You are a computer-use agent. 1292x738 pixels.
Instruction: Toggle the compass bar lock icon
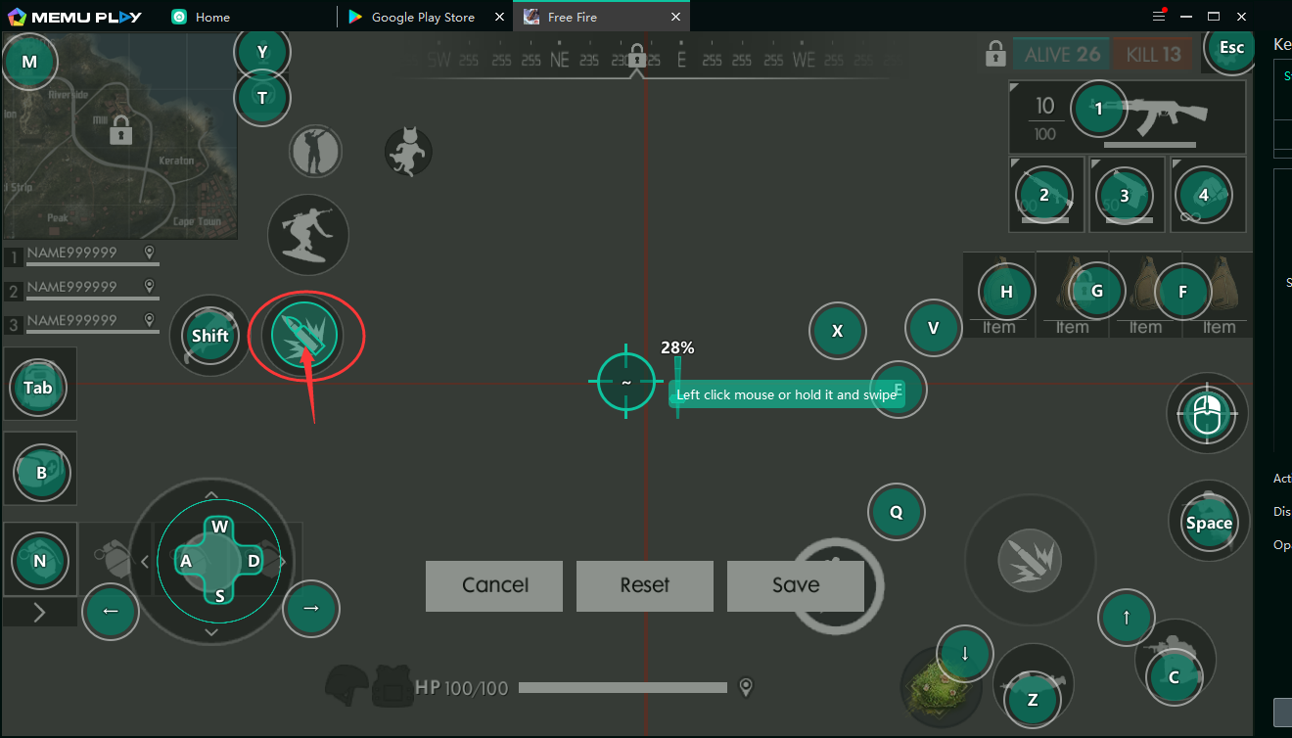click(636, 55)
